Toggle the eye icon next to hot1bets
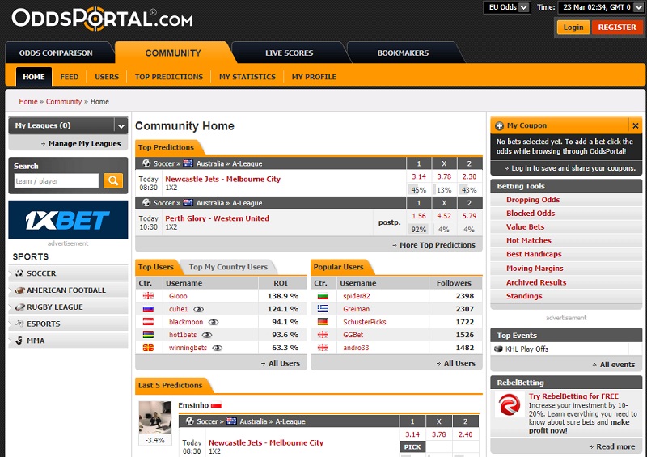This screenshot has height=457, width=647. (x=207, y=335)
